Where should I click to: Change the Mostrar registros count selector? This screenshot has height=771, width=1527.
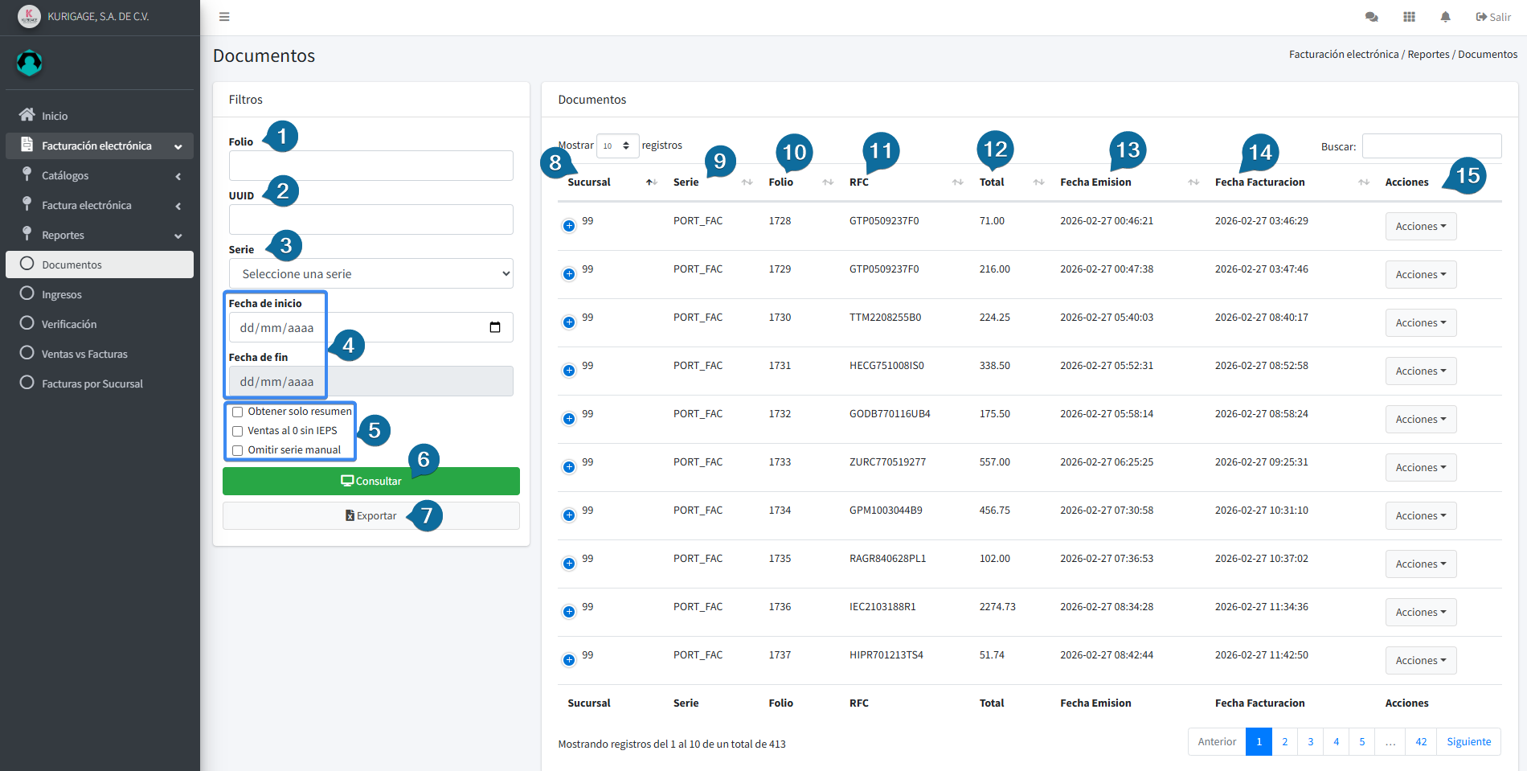pos(617,146)
